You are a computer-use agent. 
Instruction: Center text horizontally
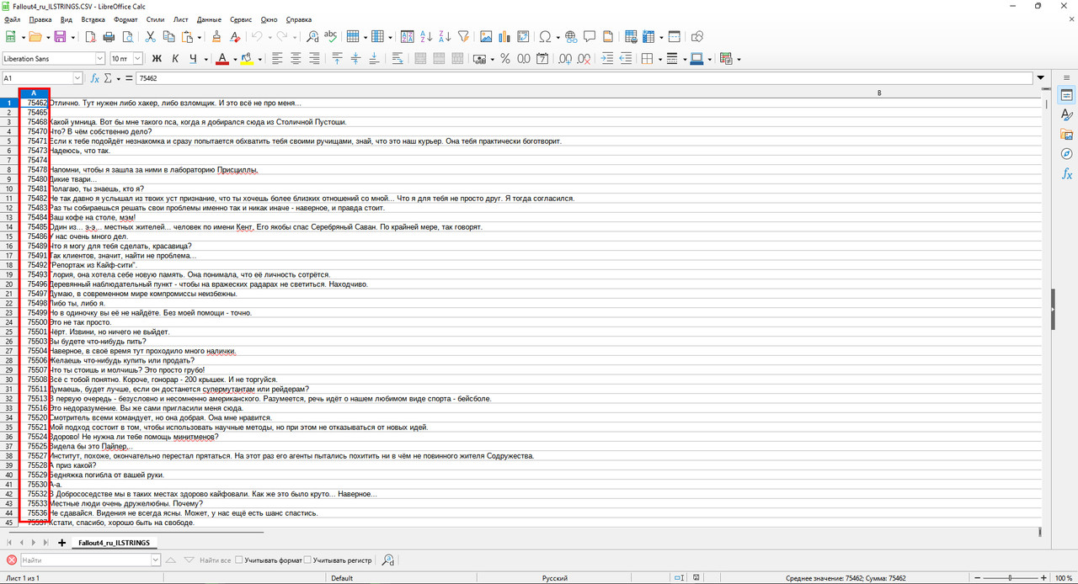[x=296, y=59]
